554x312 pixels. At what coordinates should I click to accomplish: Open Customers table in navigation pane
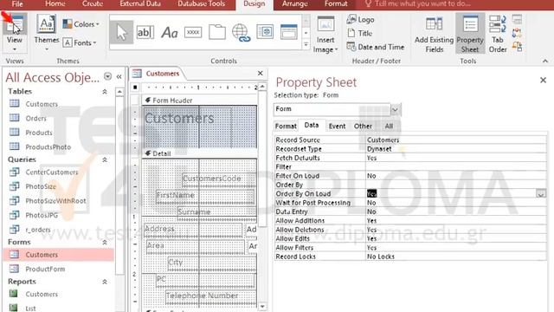42,104
